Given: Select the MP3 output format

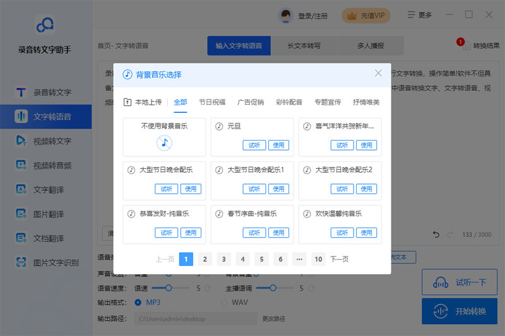Looking at the screenshot, I should (x=138, y=303).
